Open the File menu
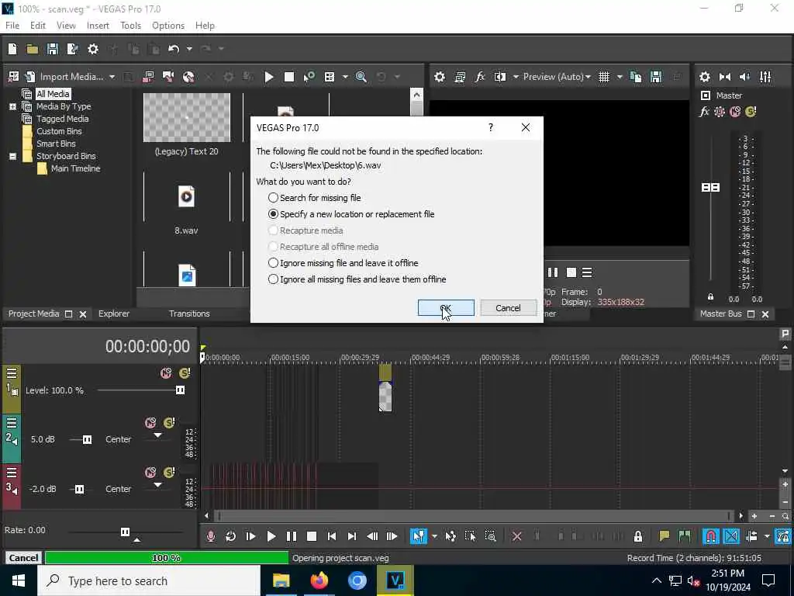The image size is (794, 596). coord(12,26)
